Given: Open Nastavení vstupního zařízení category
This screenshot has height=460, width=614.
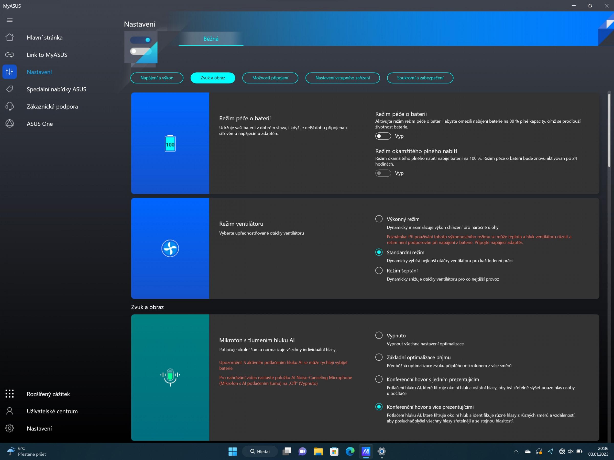Looking at the screenshot, I should tap(343, 78).
